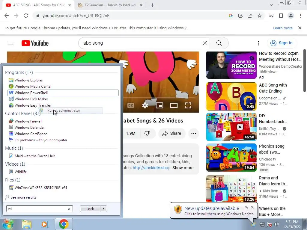Select the ABC SONG YouTube tab

pos(39,5)
